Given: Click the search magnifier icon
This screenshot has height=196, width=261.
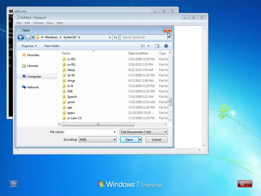Looking at the screenshot, I should pyautogui.click(x=169, y=37).
